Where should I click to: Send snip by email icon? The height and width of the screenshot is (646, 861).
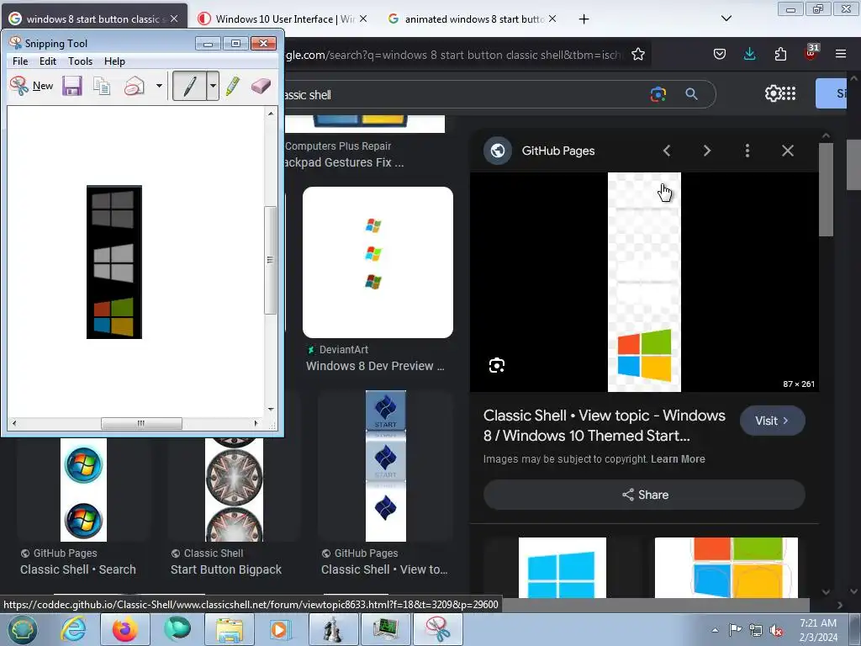click(x=134, y=86)
